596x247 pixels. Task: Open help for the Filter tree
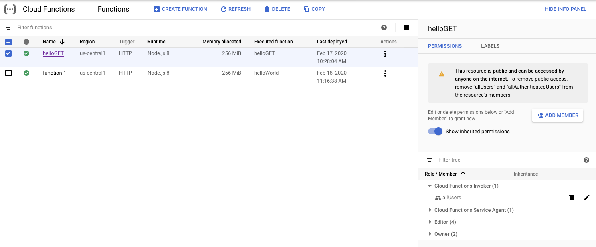(x=586, y=160)
